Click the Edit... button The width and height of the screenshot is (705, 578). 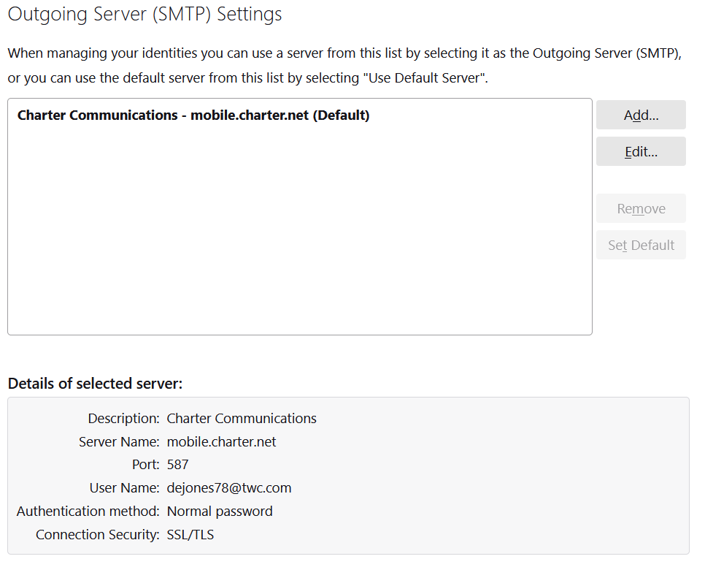tap(641, 152)
